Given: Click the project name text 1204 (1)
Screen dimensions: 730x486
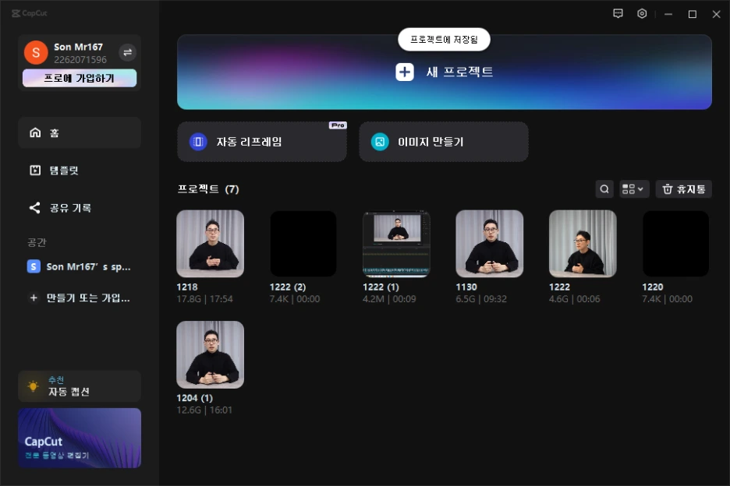Looking at the screenshot, I should click(195, 398).
